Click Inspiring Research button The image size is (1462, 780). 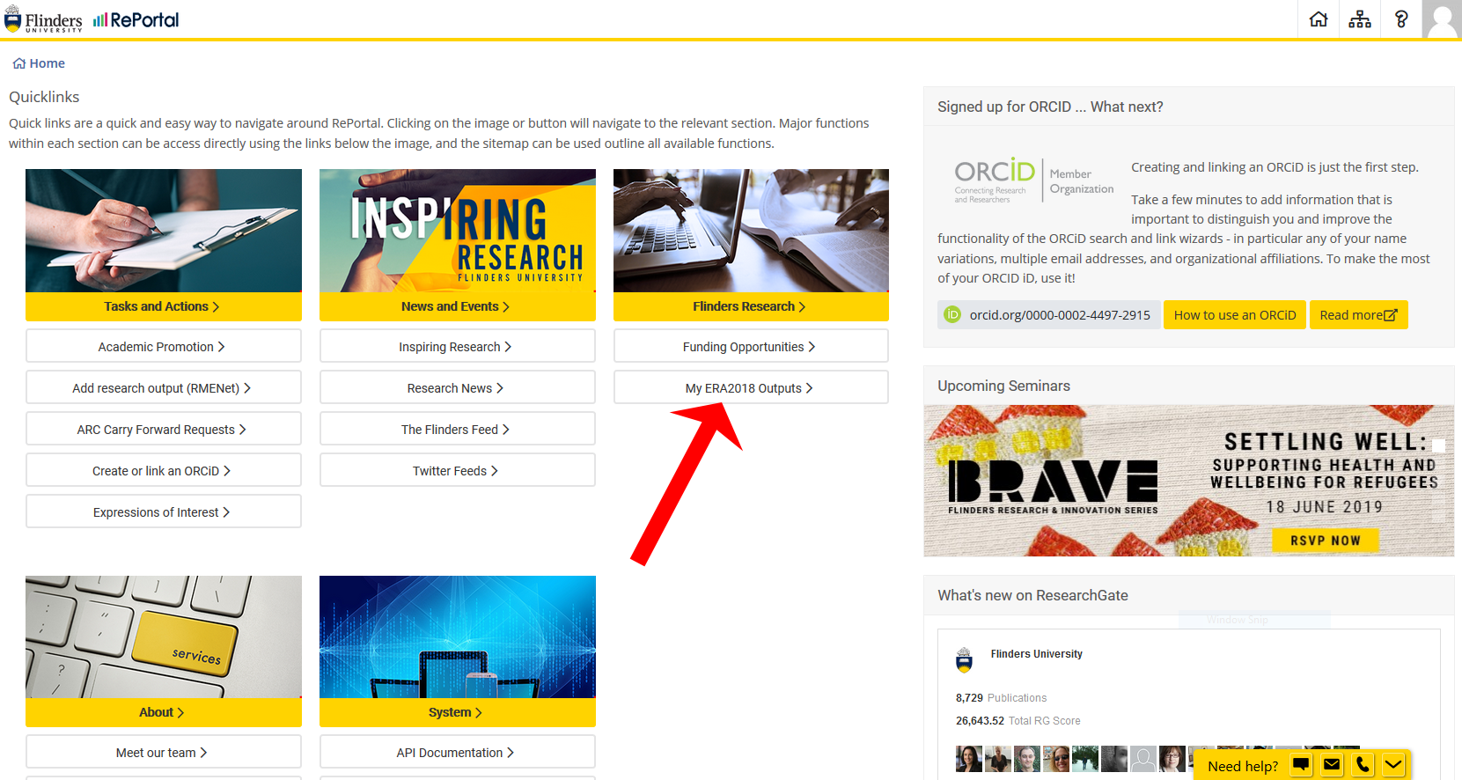[x=457, y=346]
